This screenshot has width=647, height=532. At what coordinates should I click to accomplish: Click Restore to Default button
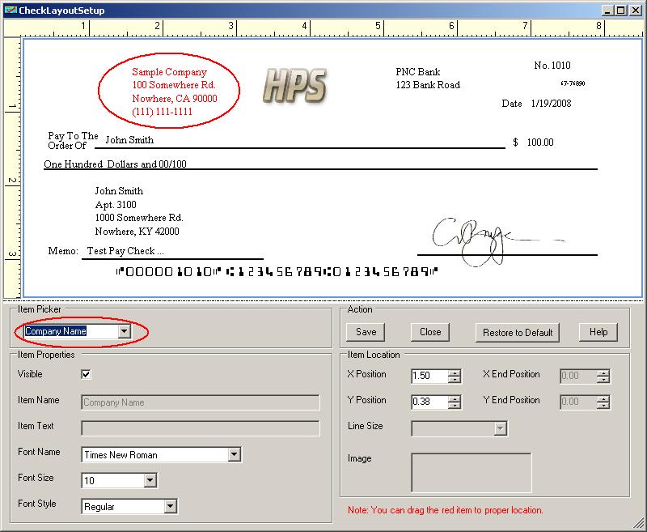(518, 332)
